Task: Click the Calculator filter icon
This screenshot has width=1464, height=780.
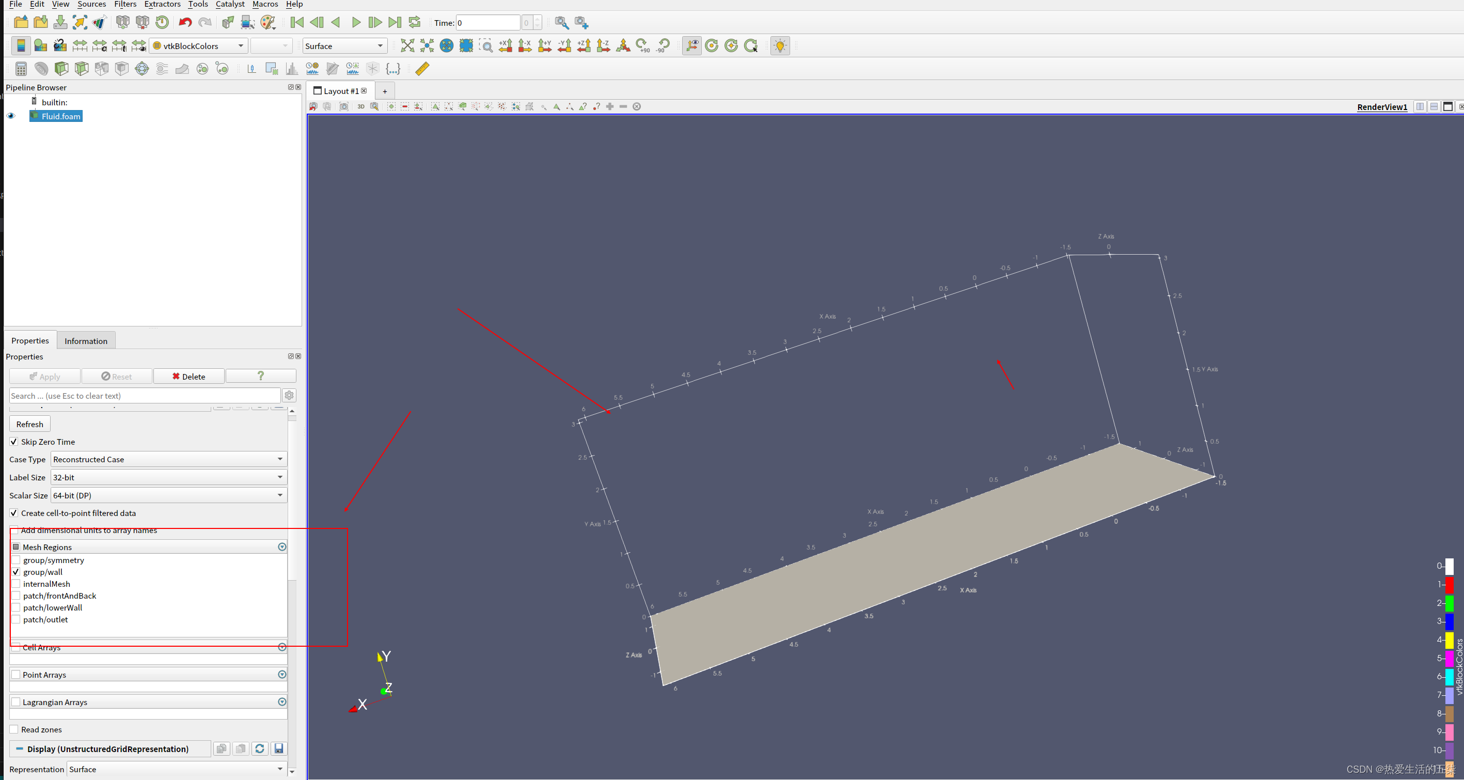Action: 21,69
